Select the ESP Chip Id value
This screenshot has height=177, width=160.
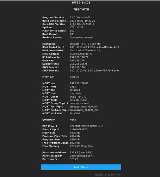(x=87, y=126)
